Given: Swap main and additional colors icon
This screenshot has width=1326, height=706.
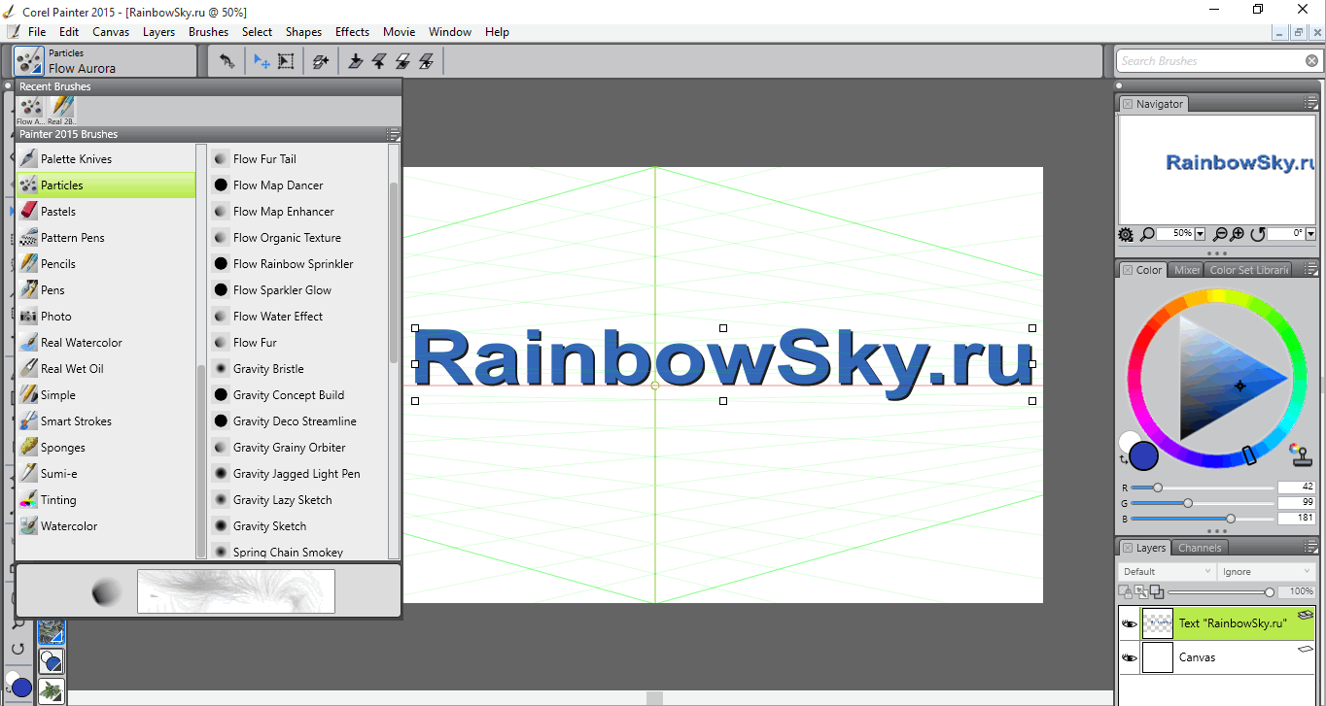Looking at the screenshot, I should (x=1124, y=459).
